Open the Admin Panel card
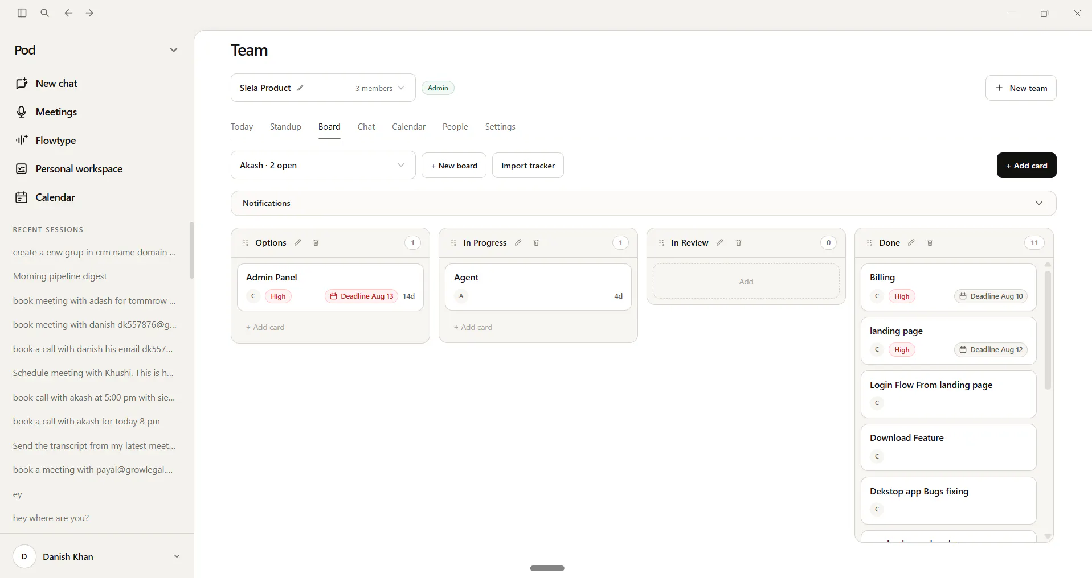This screenshot has height=578, width=1092. point(330,287)
